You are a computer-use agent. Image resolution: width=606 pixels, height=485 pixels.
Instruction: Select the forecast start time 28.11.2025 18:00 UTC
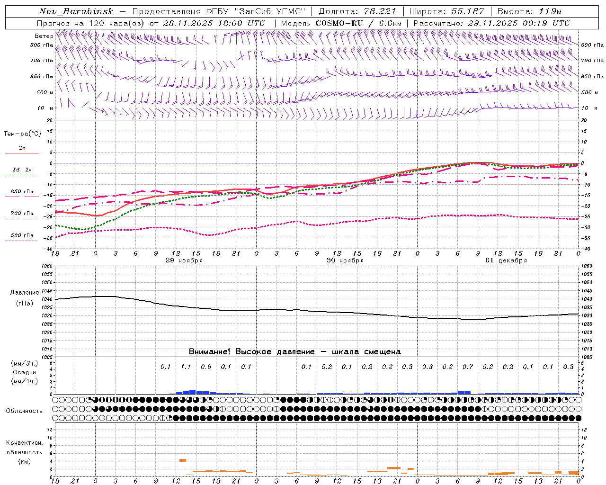(214, 23)
